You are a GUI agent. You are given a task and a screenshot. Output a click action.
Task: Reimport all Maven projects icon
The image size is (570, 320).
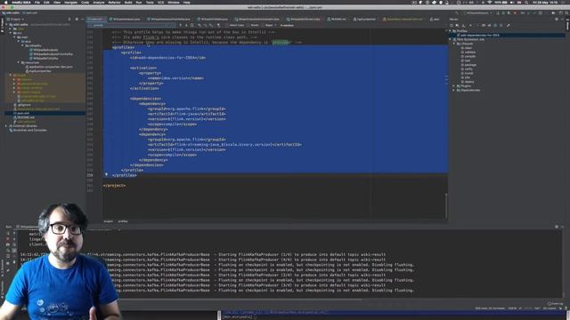click(452, 26)
